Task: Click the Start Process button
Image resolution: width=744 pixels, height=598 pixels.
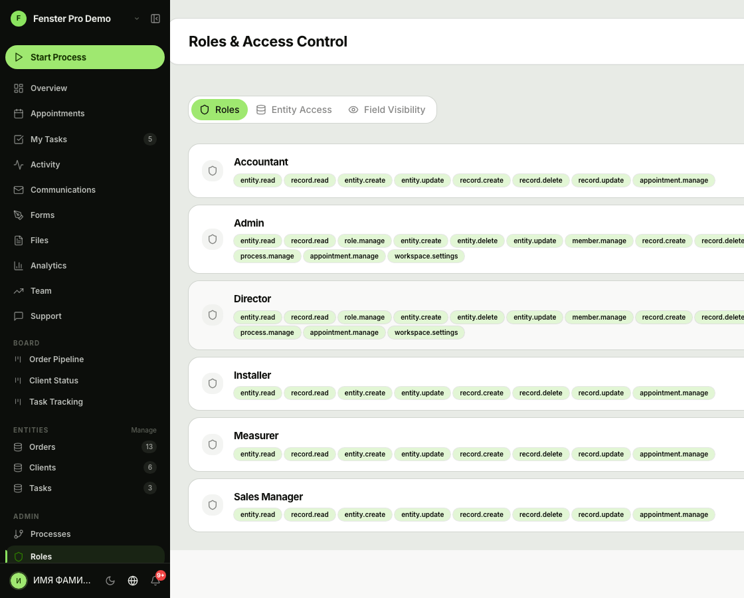Action: (x=85, y=57)
